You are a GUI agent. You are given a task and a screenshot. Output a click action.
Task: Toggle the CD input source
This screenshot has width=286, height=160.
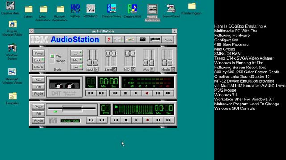pos(76,53)
